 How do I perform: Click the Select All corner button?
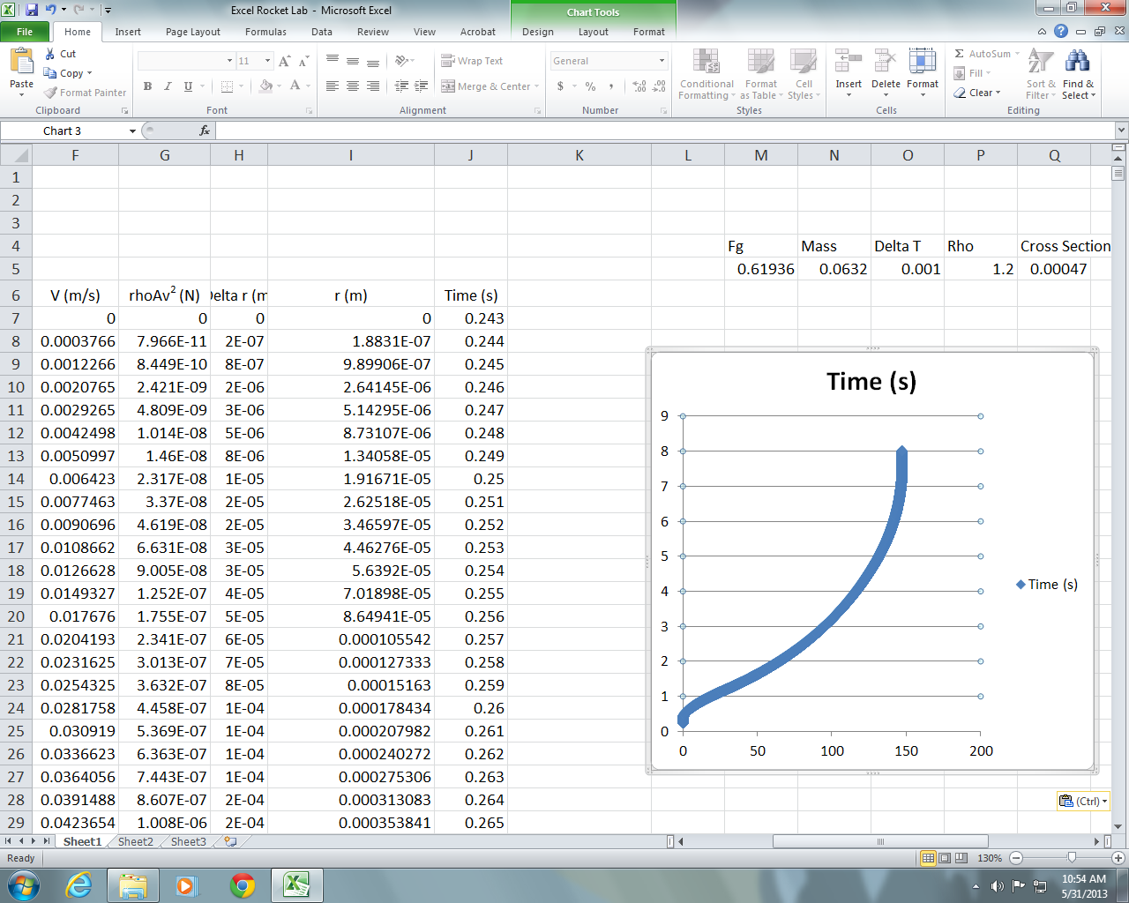point(16,155)
